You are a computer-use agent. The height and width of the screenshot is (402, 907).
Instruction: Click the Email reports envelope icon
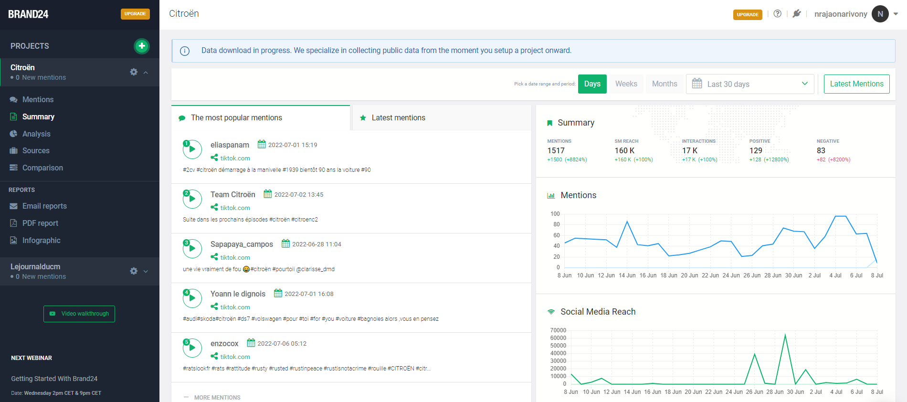point(13,206)
